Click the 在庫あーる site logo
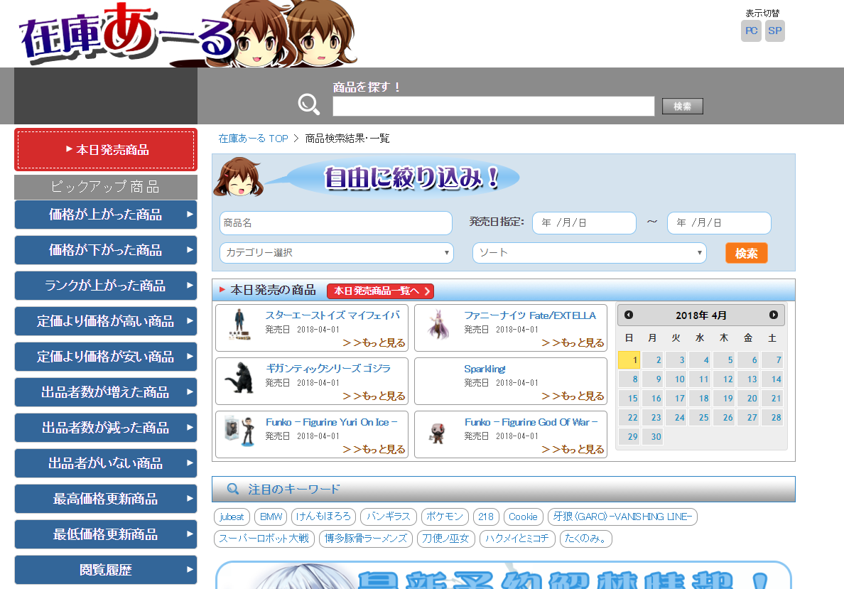The width and height of the screenshot is (844, 589). 128,37
